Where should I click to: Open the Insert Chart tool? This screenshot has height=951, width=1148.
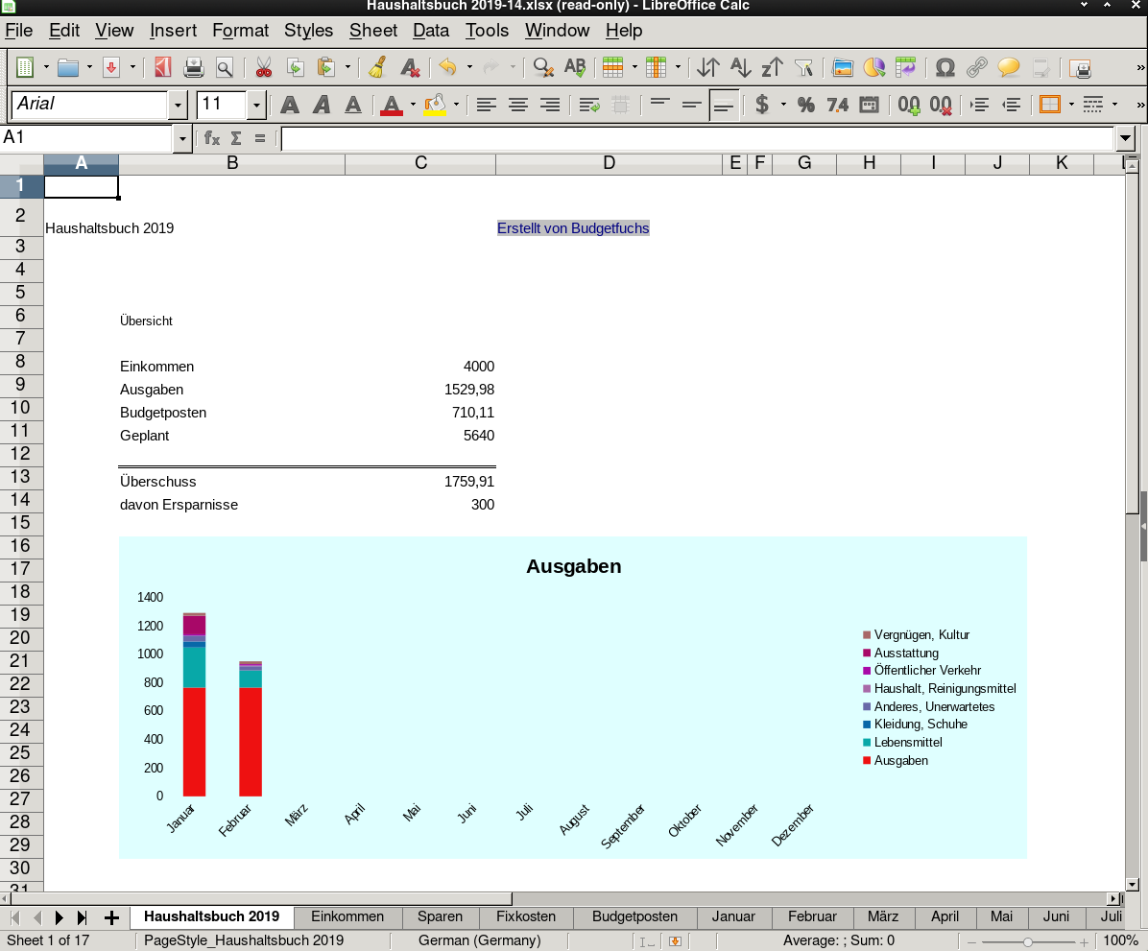pos(873,67)
